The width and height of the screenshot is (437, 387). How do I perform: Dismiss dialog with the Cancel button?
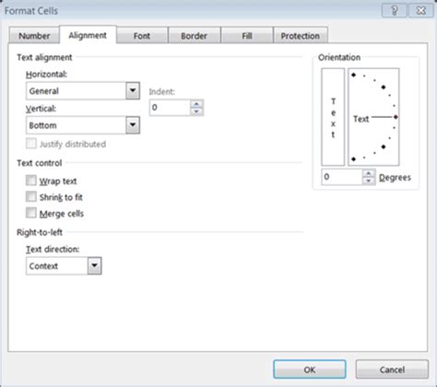click(392, 369)
